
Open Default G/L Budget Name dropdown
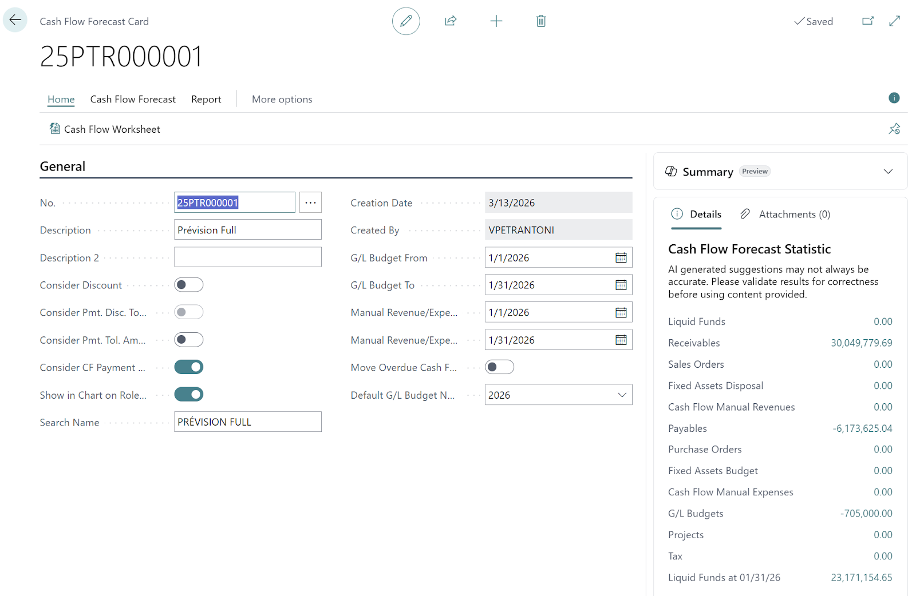(x=622, y=395)
